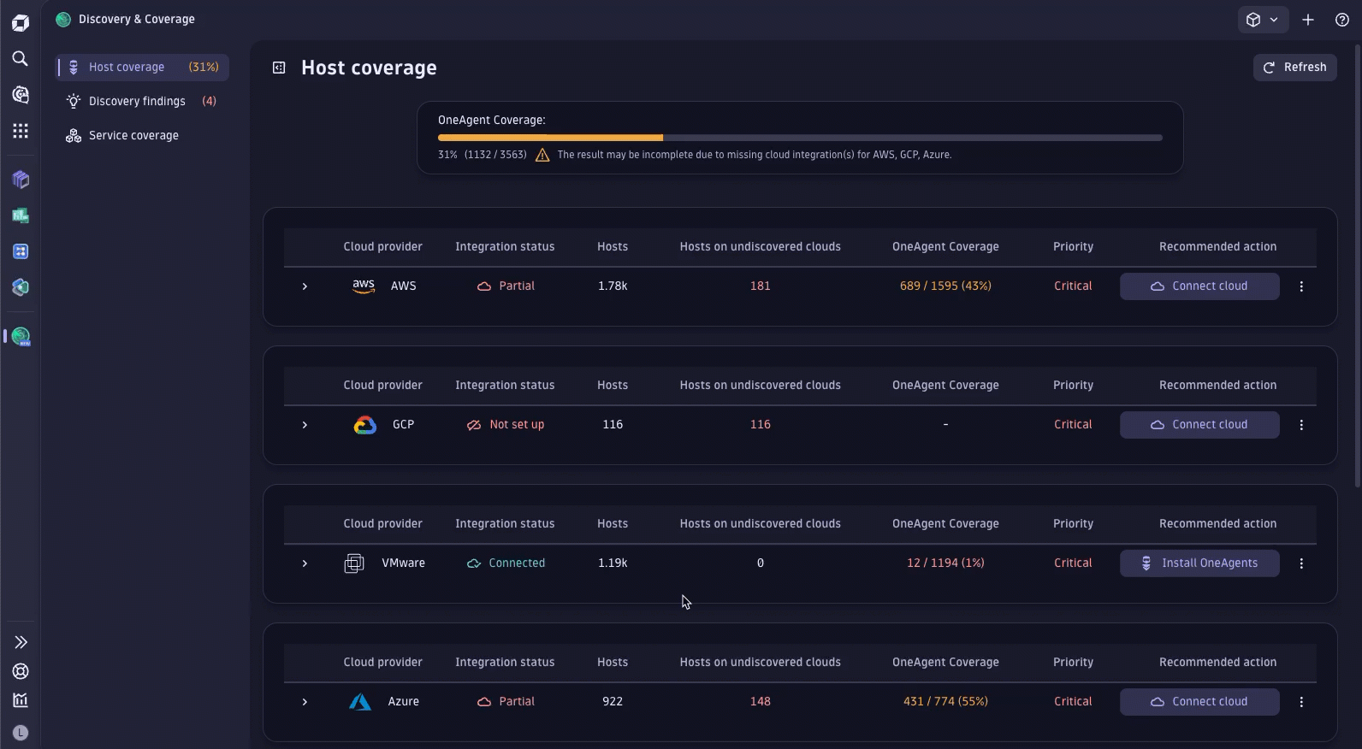Viewport: 1362px width, 749px height.
Task: Open the Dynatrace home logo icon
Action: pyautogui.click(x=21, y=23)
